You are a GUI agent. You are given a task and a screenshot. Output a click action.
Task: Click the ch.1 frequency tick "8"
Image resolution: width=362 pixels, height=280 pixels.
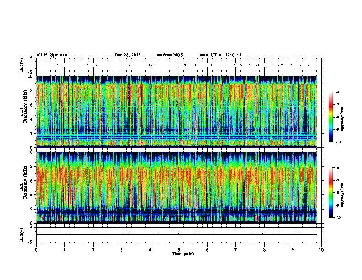click(x=32, y=91)
